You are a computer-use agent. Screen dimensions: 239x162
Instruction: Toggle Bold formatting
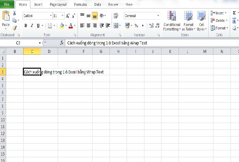(26, 26)
